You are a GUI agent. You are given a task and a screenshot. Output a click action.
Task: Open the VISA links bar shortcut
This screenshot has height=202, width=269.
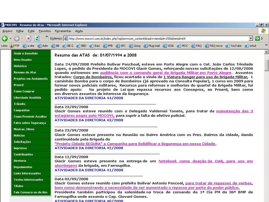(168, 46)
